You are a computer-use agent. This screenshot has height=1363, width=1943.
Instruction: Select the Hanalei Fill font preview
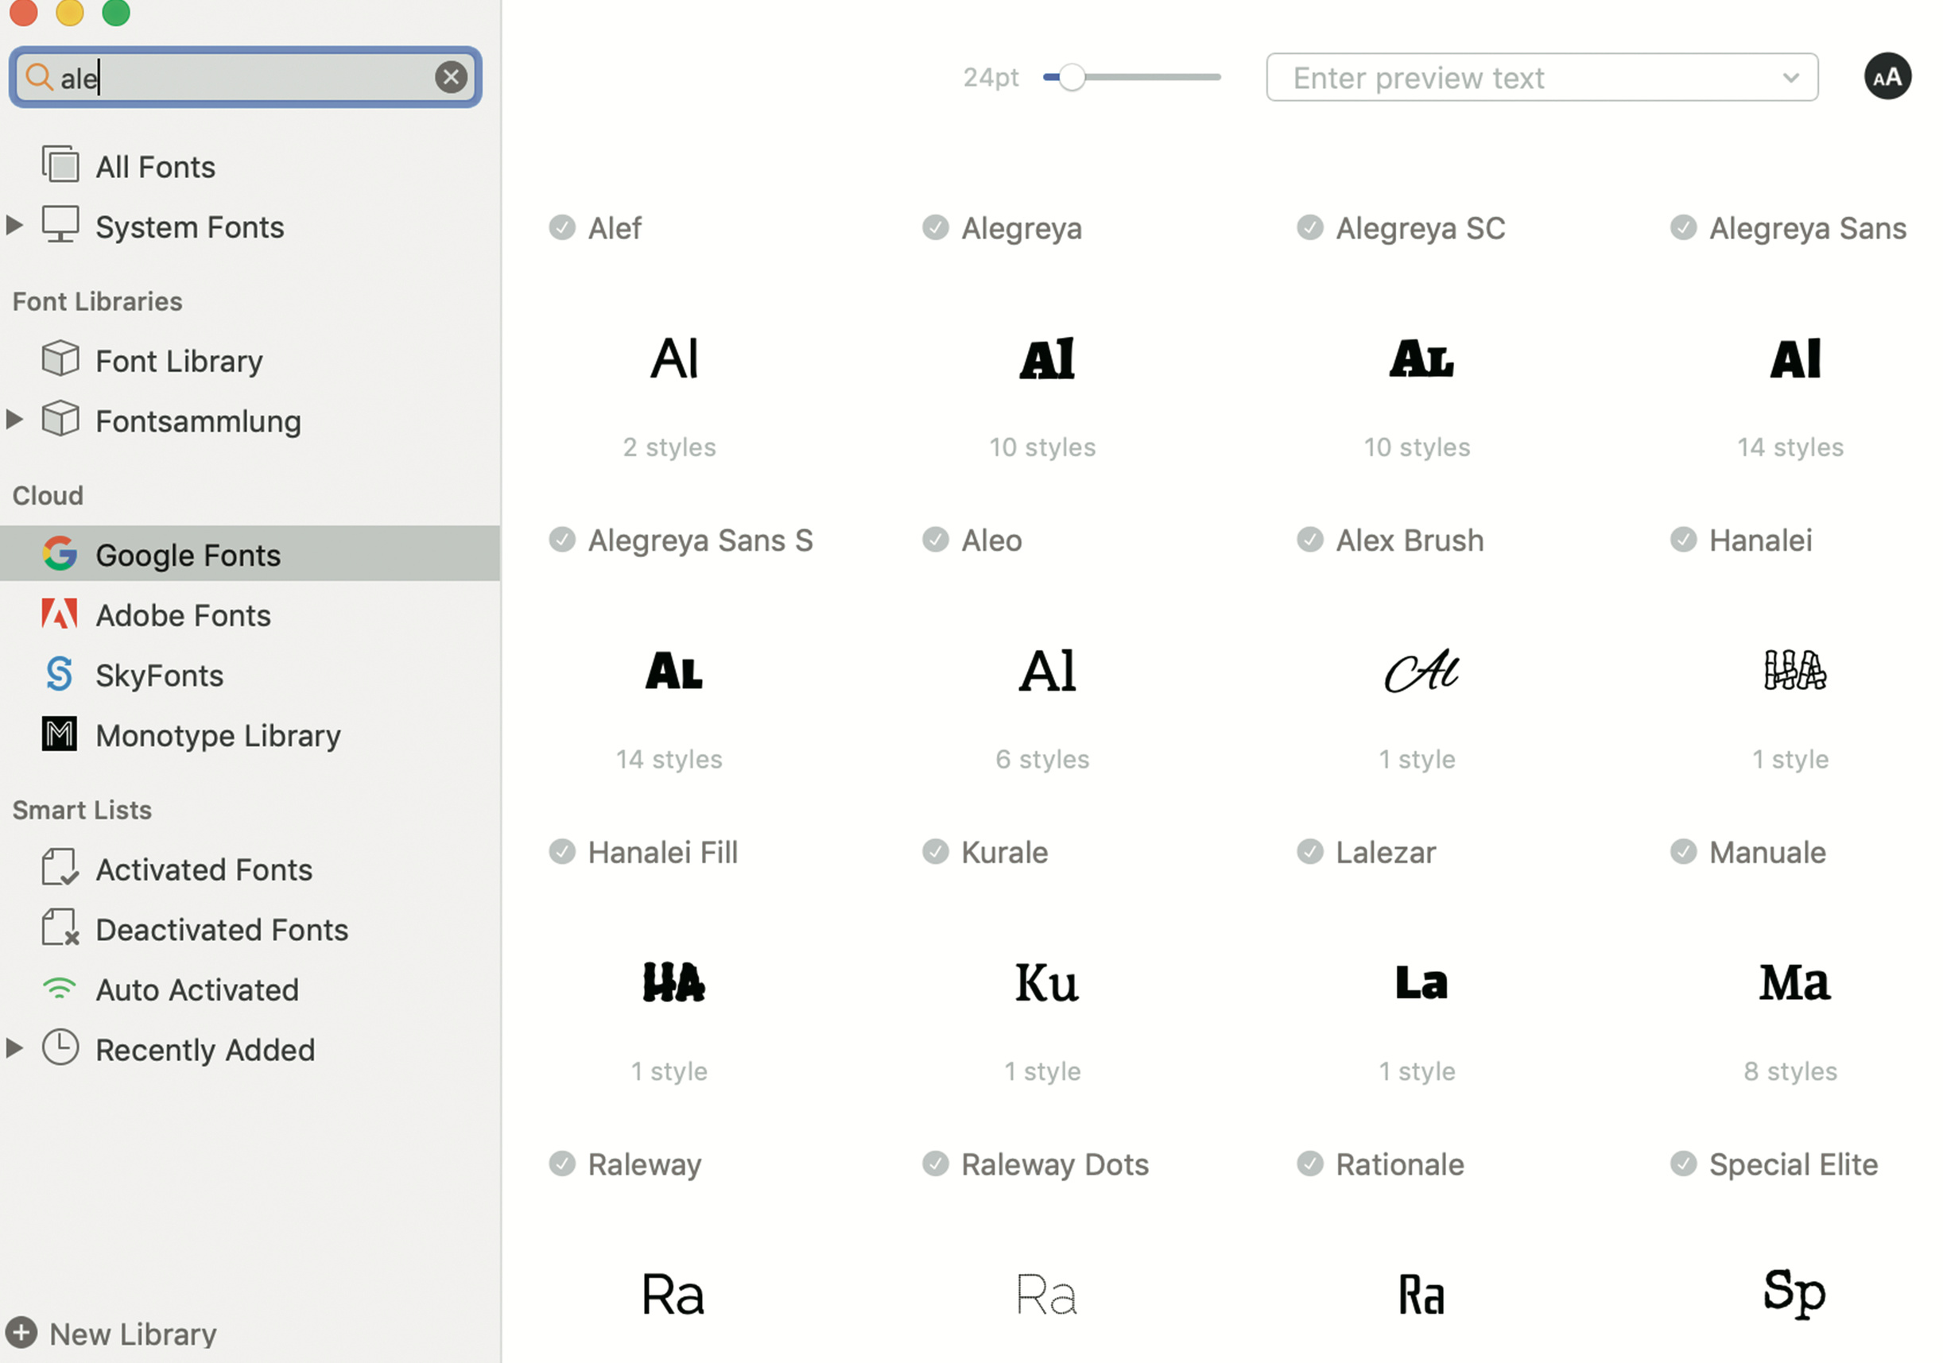click(x=673, y=982)
